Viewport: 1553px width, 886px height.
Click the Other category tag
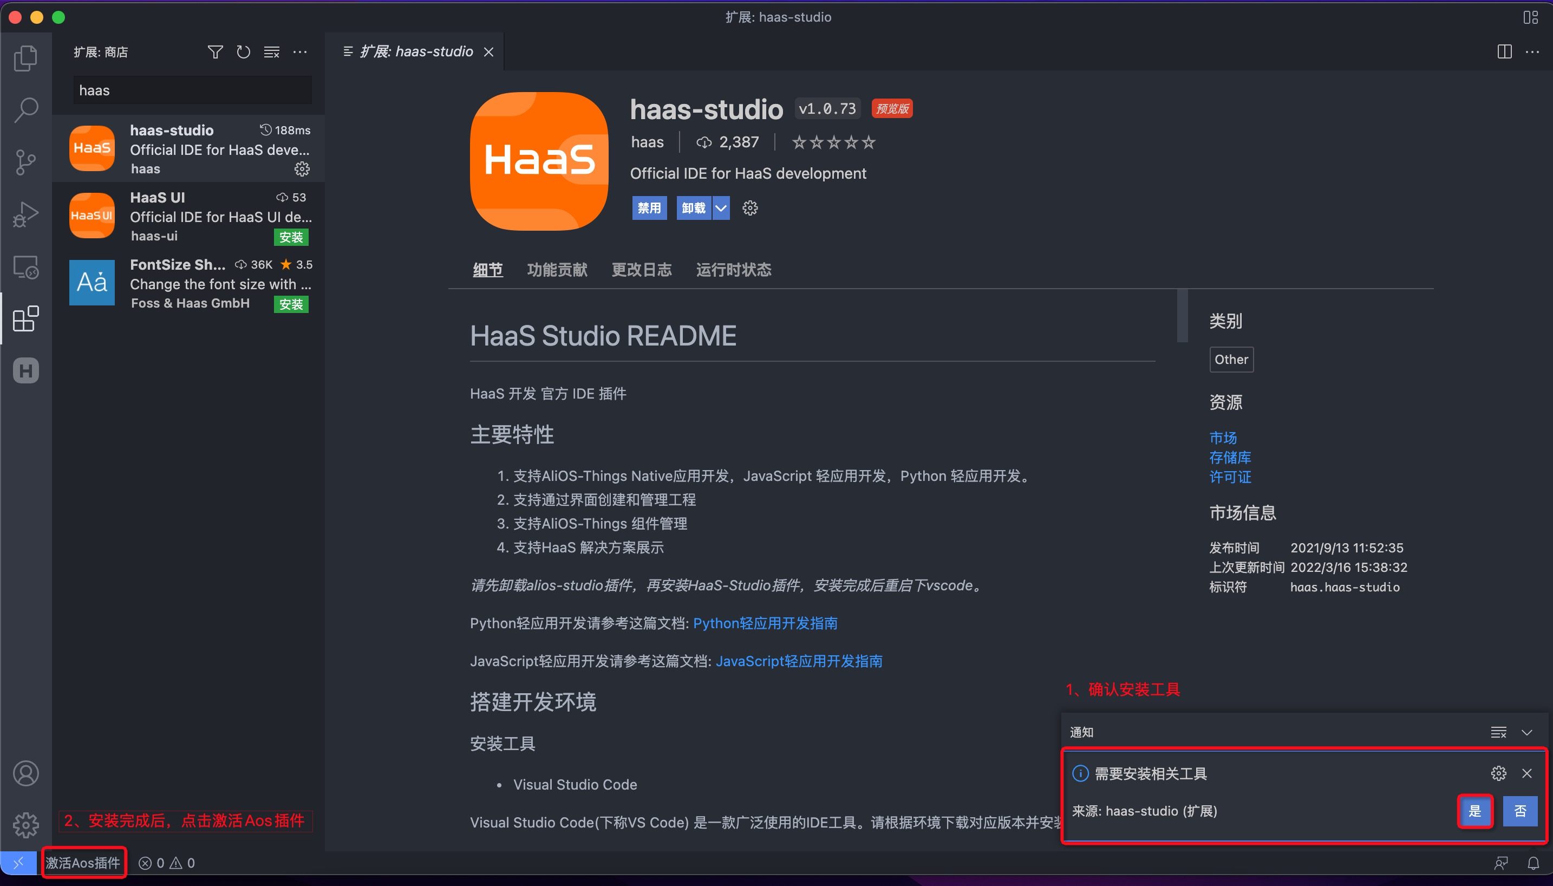pos(1231,360)
